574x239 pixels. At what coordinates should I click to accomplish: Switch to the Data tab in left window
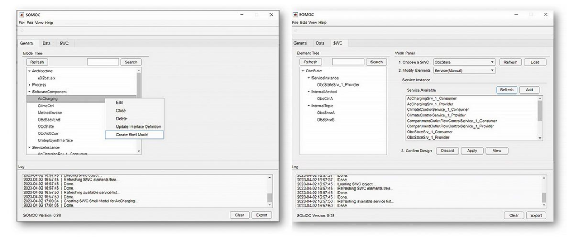46,43
